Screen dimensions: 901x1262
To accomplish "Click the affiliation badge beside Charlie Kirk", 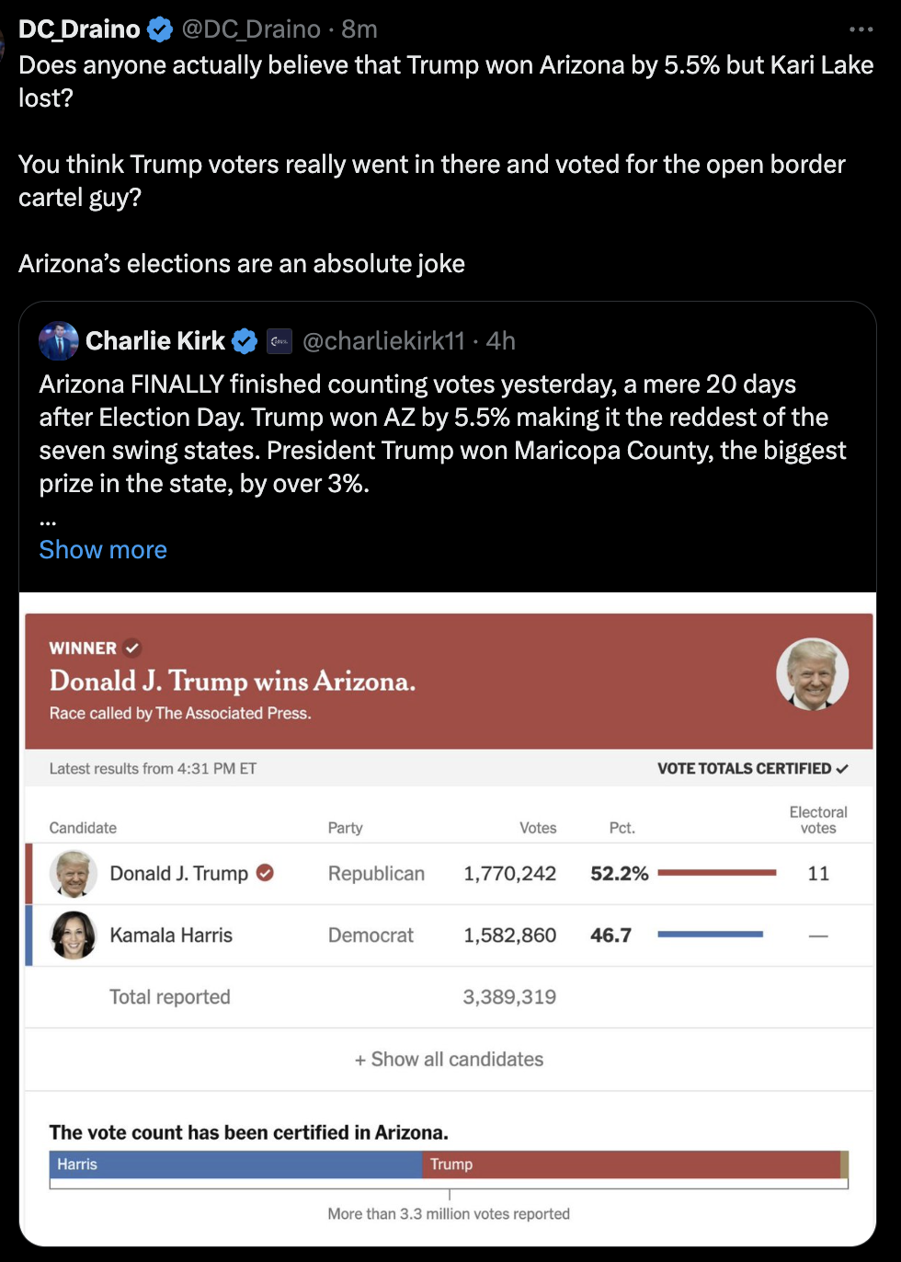I will click(279, 341).
